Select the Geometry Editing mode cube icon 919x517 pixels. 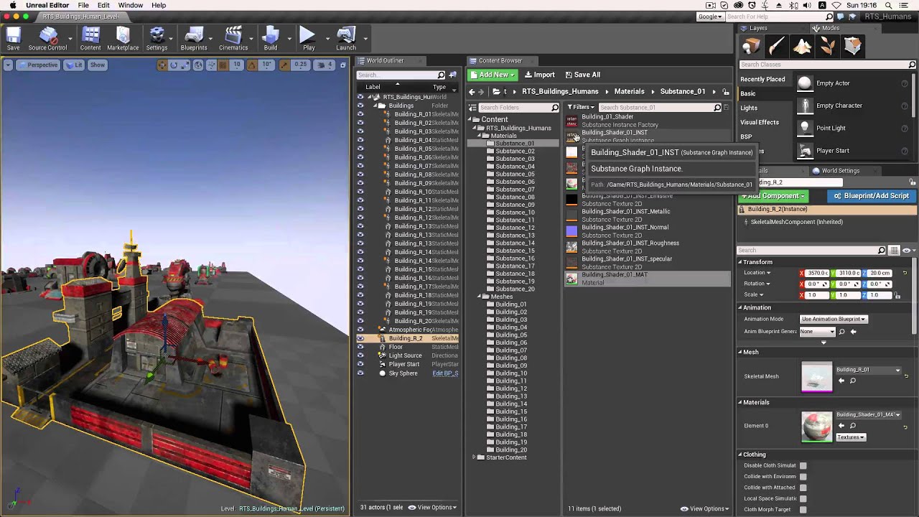click(x=853, y=47)
